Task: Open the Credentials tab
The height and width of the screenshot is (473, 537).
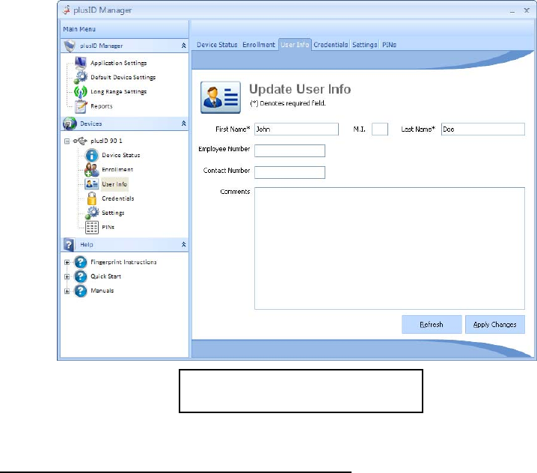Action: click(331, 45)
